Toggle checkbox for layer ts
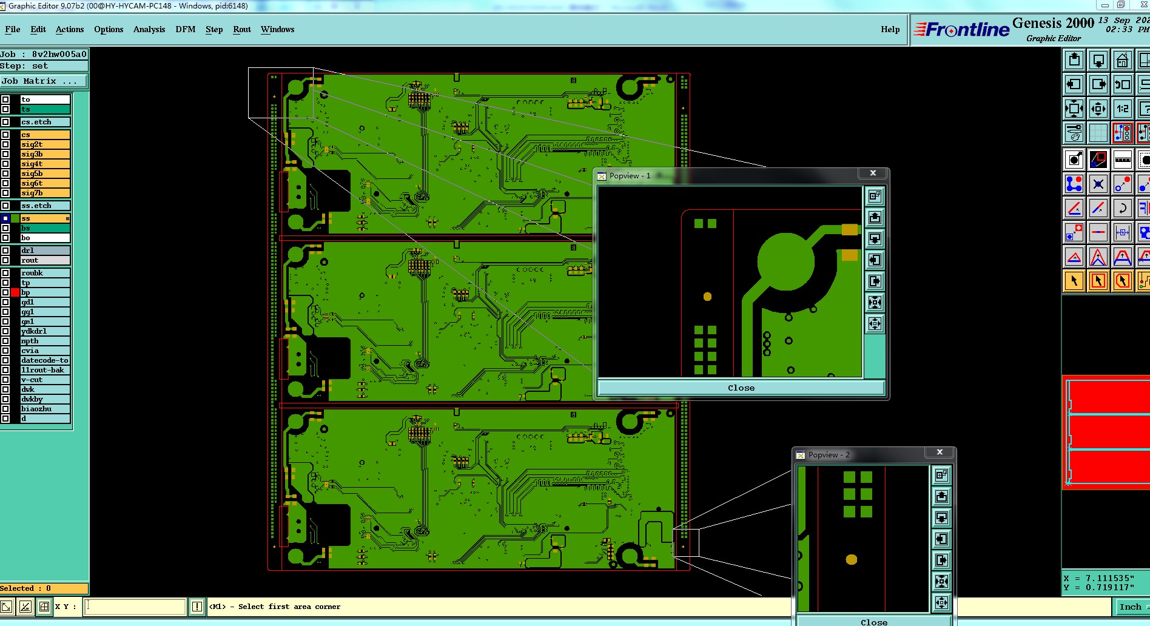This screenshot has height=626, width=1150. coord(5,109)
